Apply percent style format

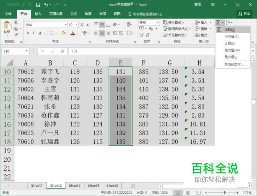[151, 29]
